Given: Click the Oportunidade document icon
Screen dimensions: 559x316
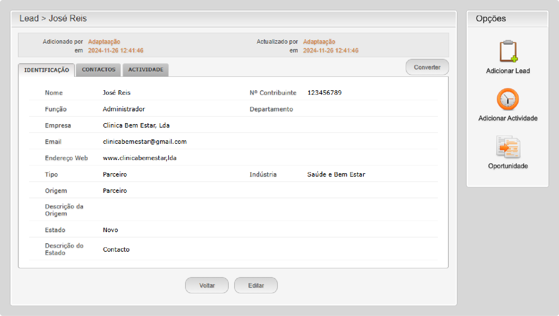Looking at the screenshot, I should click(508, 147).
